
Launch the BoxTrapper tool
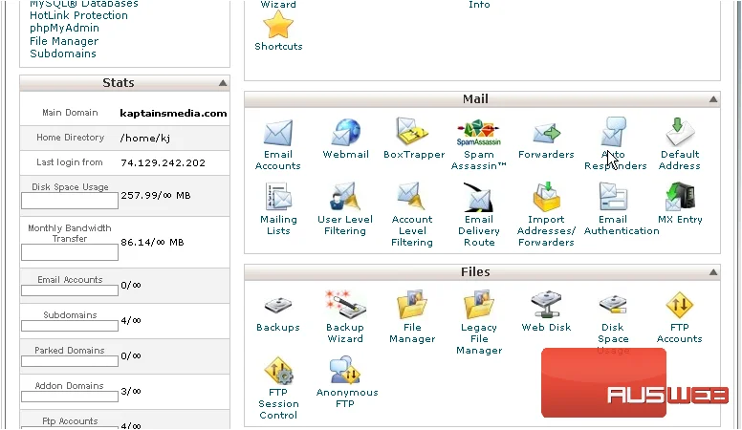click(412, 132)
